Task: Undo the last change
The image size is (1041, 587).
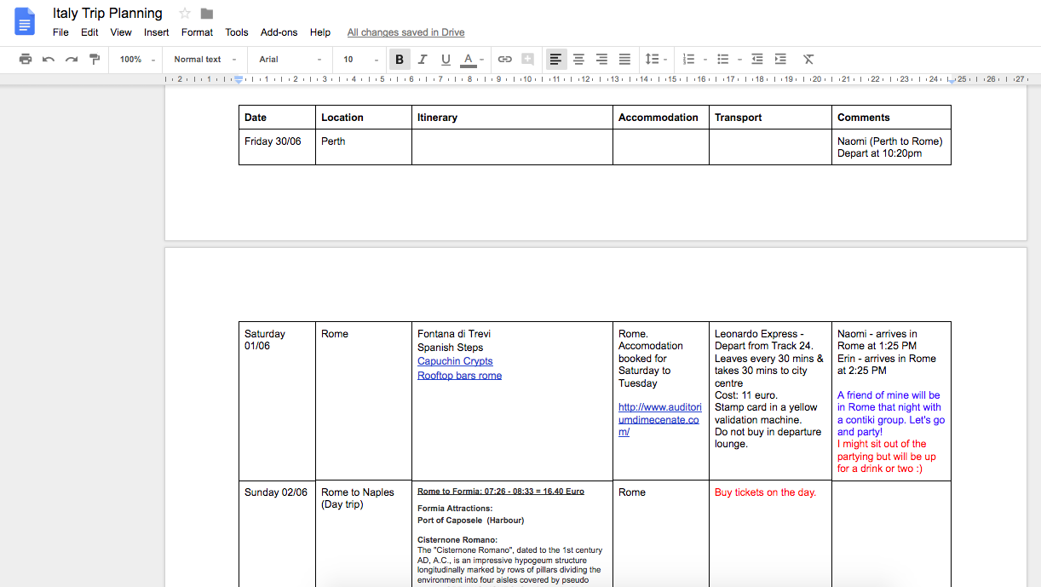Action: click(49, 60)
